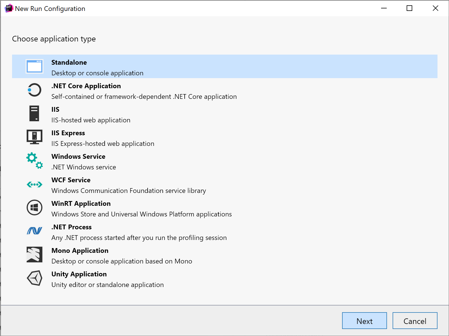Screen dimensions: 449x336
Task: Click 'Desktop or console application based on Mono'
Action: point(122,261)
